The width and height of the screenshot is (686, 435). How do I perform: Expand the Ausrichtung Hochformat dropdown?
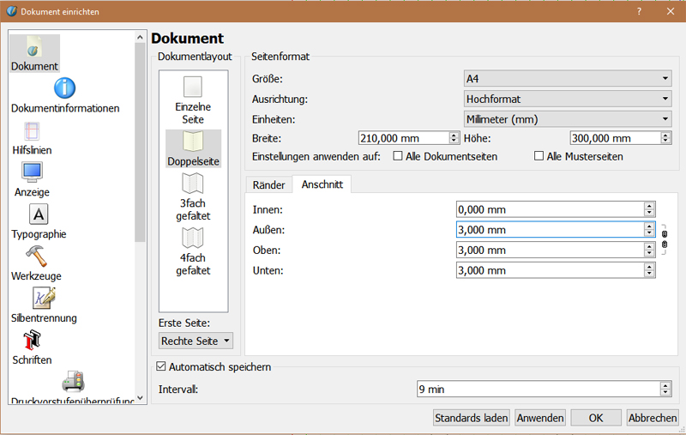pyautogui.click(x=567, y=99)
